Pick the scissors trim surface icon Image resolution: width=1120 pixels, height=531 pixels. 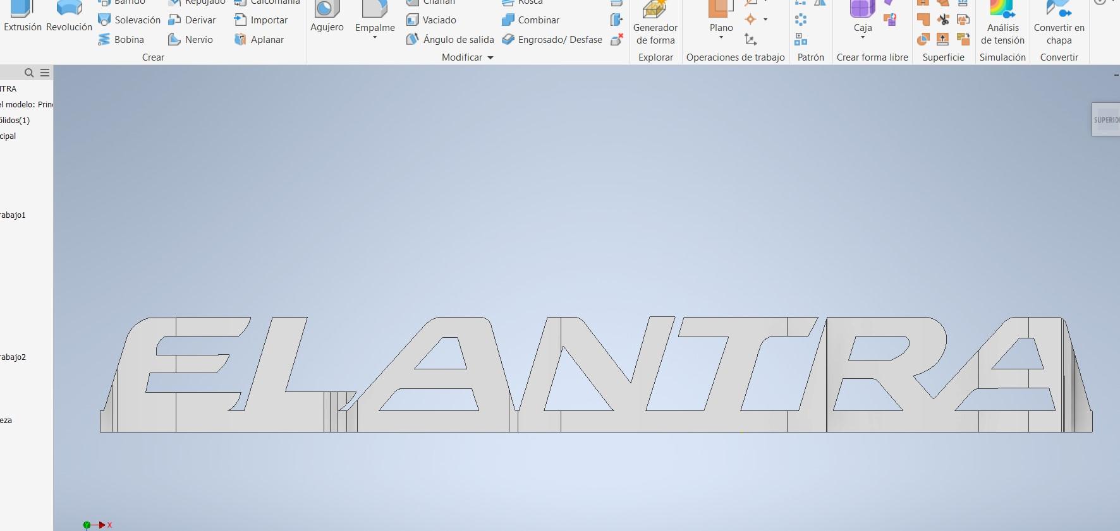[x=943, y=20]
